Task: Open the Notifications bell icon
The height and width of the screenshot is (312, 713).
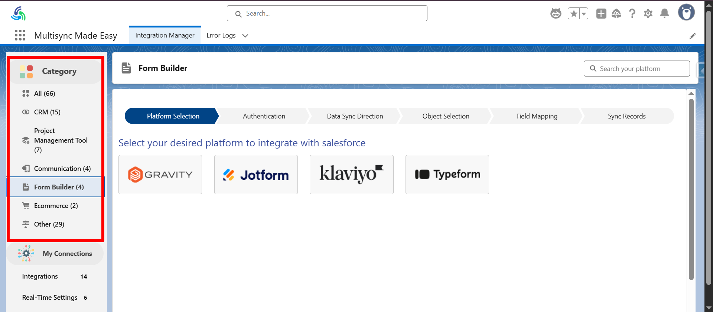Action: click(x=664, y=14)
